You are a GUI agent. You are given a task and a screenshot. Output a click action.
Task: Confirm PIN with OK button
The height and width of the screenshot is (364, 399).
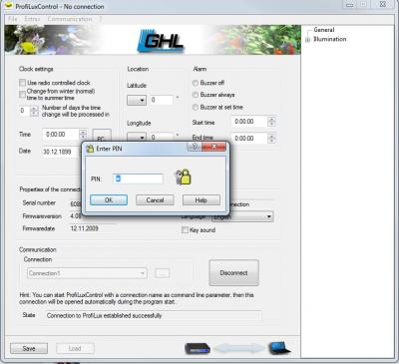(109, 199)
